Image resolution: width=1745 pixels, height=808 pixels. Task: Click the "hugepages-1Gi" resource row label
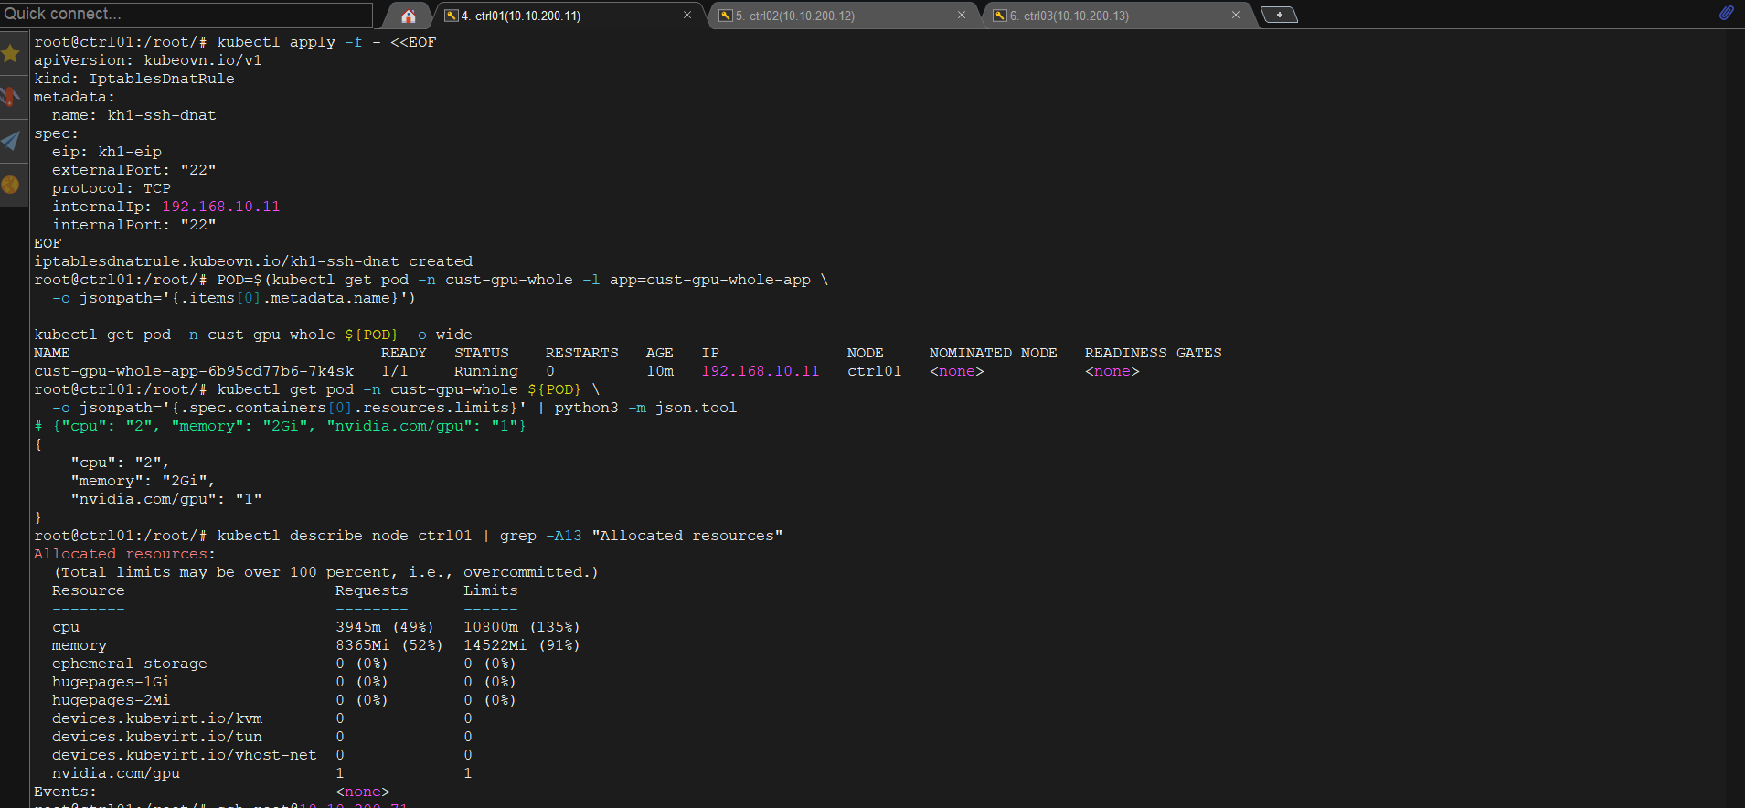point(111,682)
